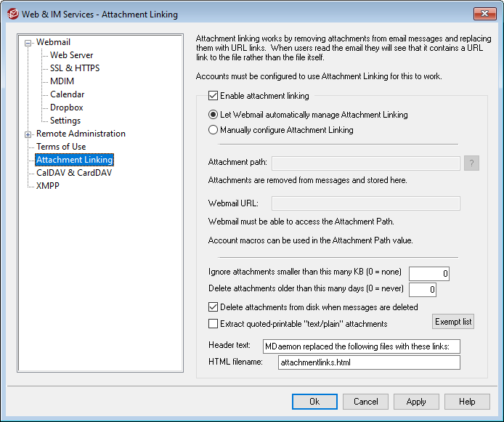Screen dimensions: 504x422
Task: Open the Calendar tree item
Action: point(67,94)
